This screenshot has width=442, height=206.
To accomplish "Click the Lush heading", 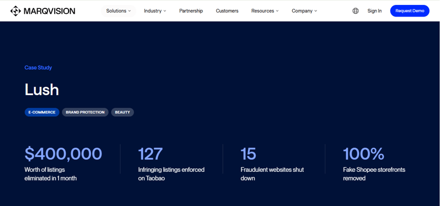I will (42, 89).
